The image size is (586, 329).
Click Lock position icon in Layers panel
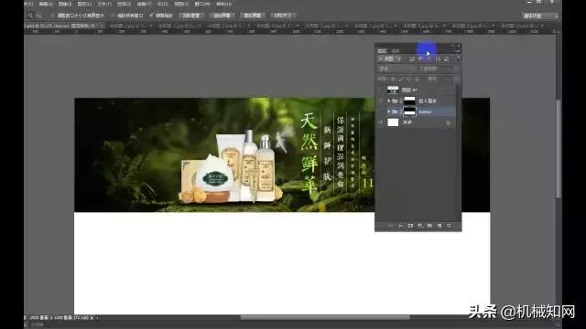tap(408, 80)
